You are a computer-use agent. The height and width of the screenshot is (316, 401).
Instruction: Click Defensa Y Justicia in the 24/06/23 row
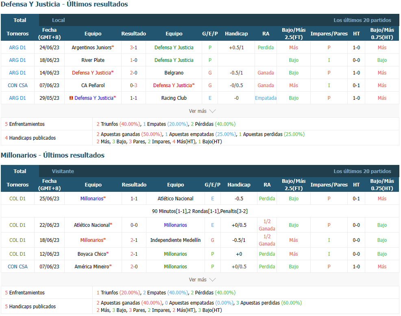click(x=174, y=47)
